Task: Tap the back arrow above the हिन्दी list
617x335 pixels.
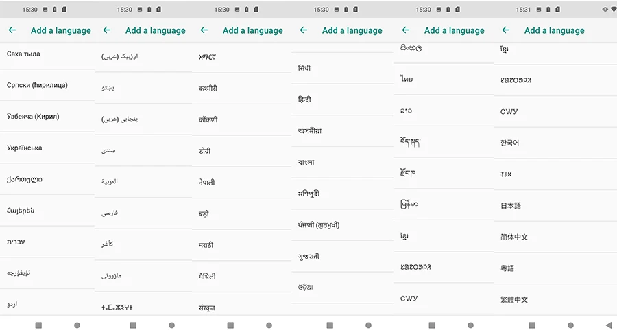Action: pyautogui.click(x=304, y=30)
